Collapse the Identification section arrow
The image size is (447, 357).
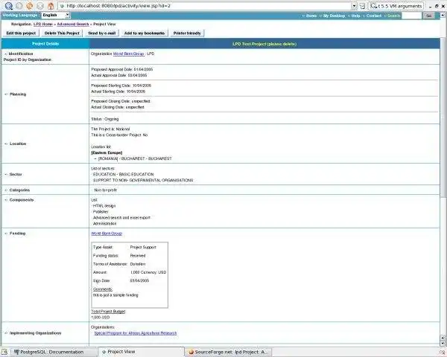pyautogui.click(x=6, y=54)
